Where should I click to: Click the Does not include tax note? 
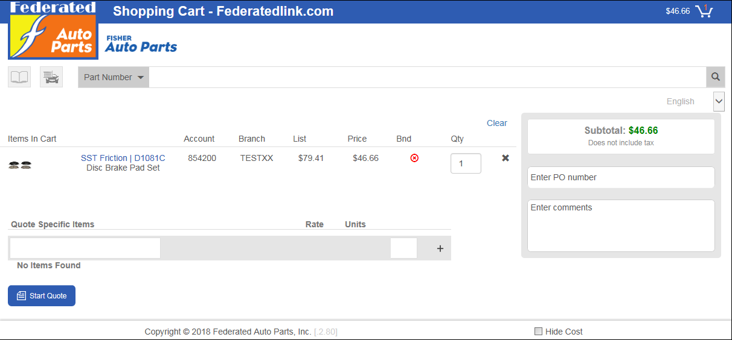point(621,143)
